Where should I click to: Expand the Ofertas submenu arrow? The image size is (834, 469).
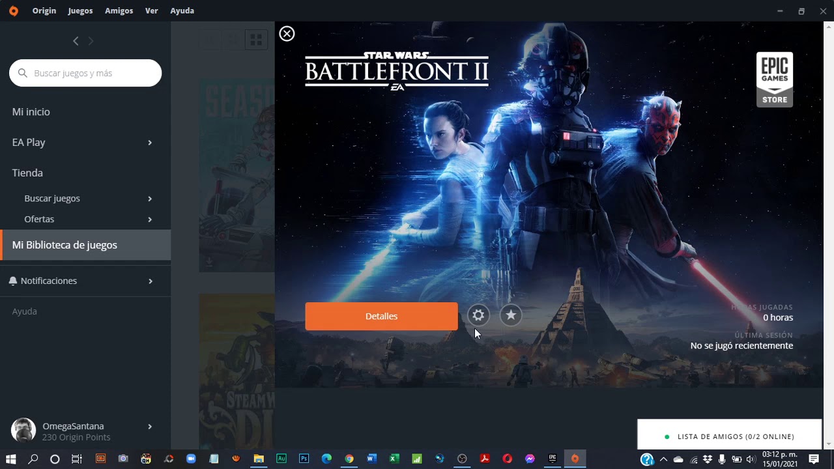pyautogui.click(x=150, y=220)
